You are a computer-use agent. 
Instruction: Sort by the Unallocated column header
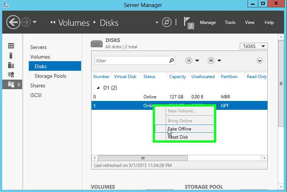click(203, 77)
